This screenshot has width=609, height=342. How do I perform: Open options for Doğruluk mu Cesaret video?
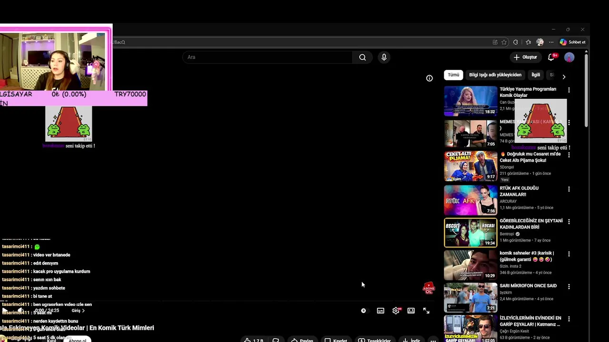coord(569,155)
